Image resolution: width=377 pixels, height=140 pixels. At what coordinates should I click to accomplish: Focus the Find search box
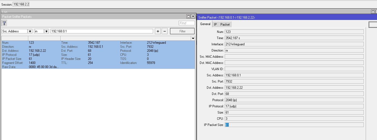coord(187,23)
